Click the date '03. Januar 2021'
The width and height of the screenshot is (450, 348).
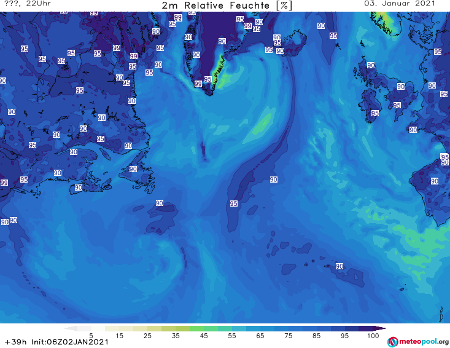tap(400, 4)
